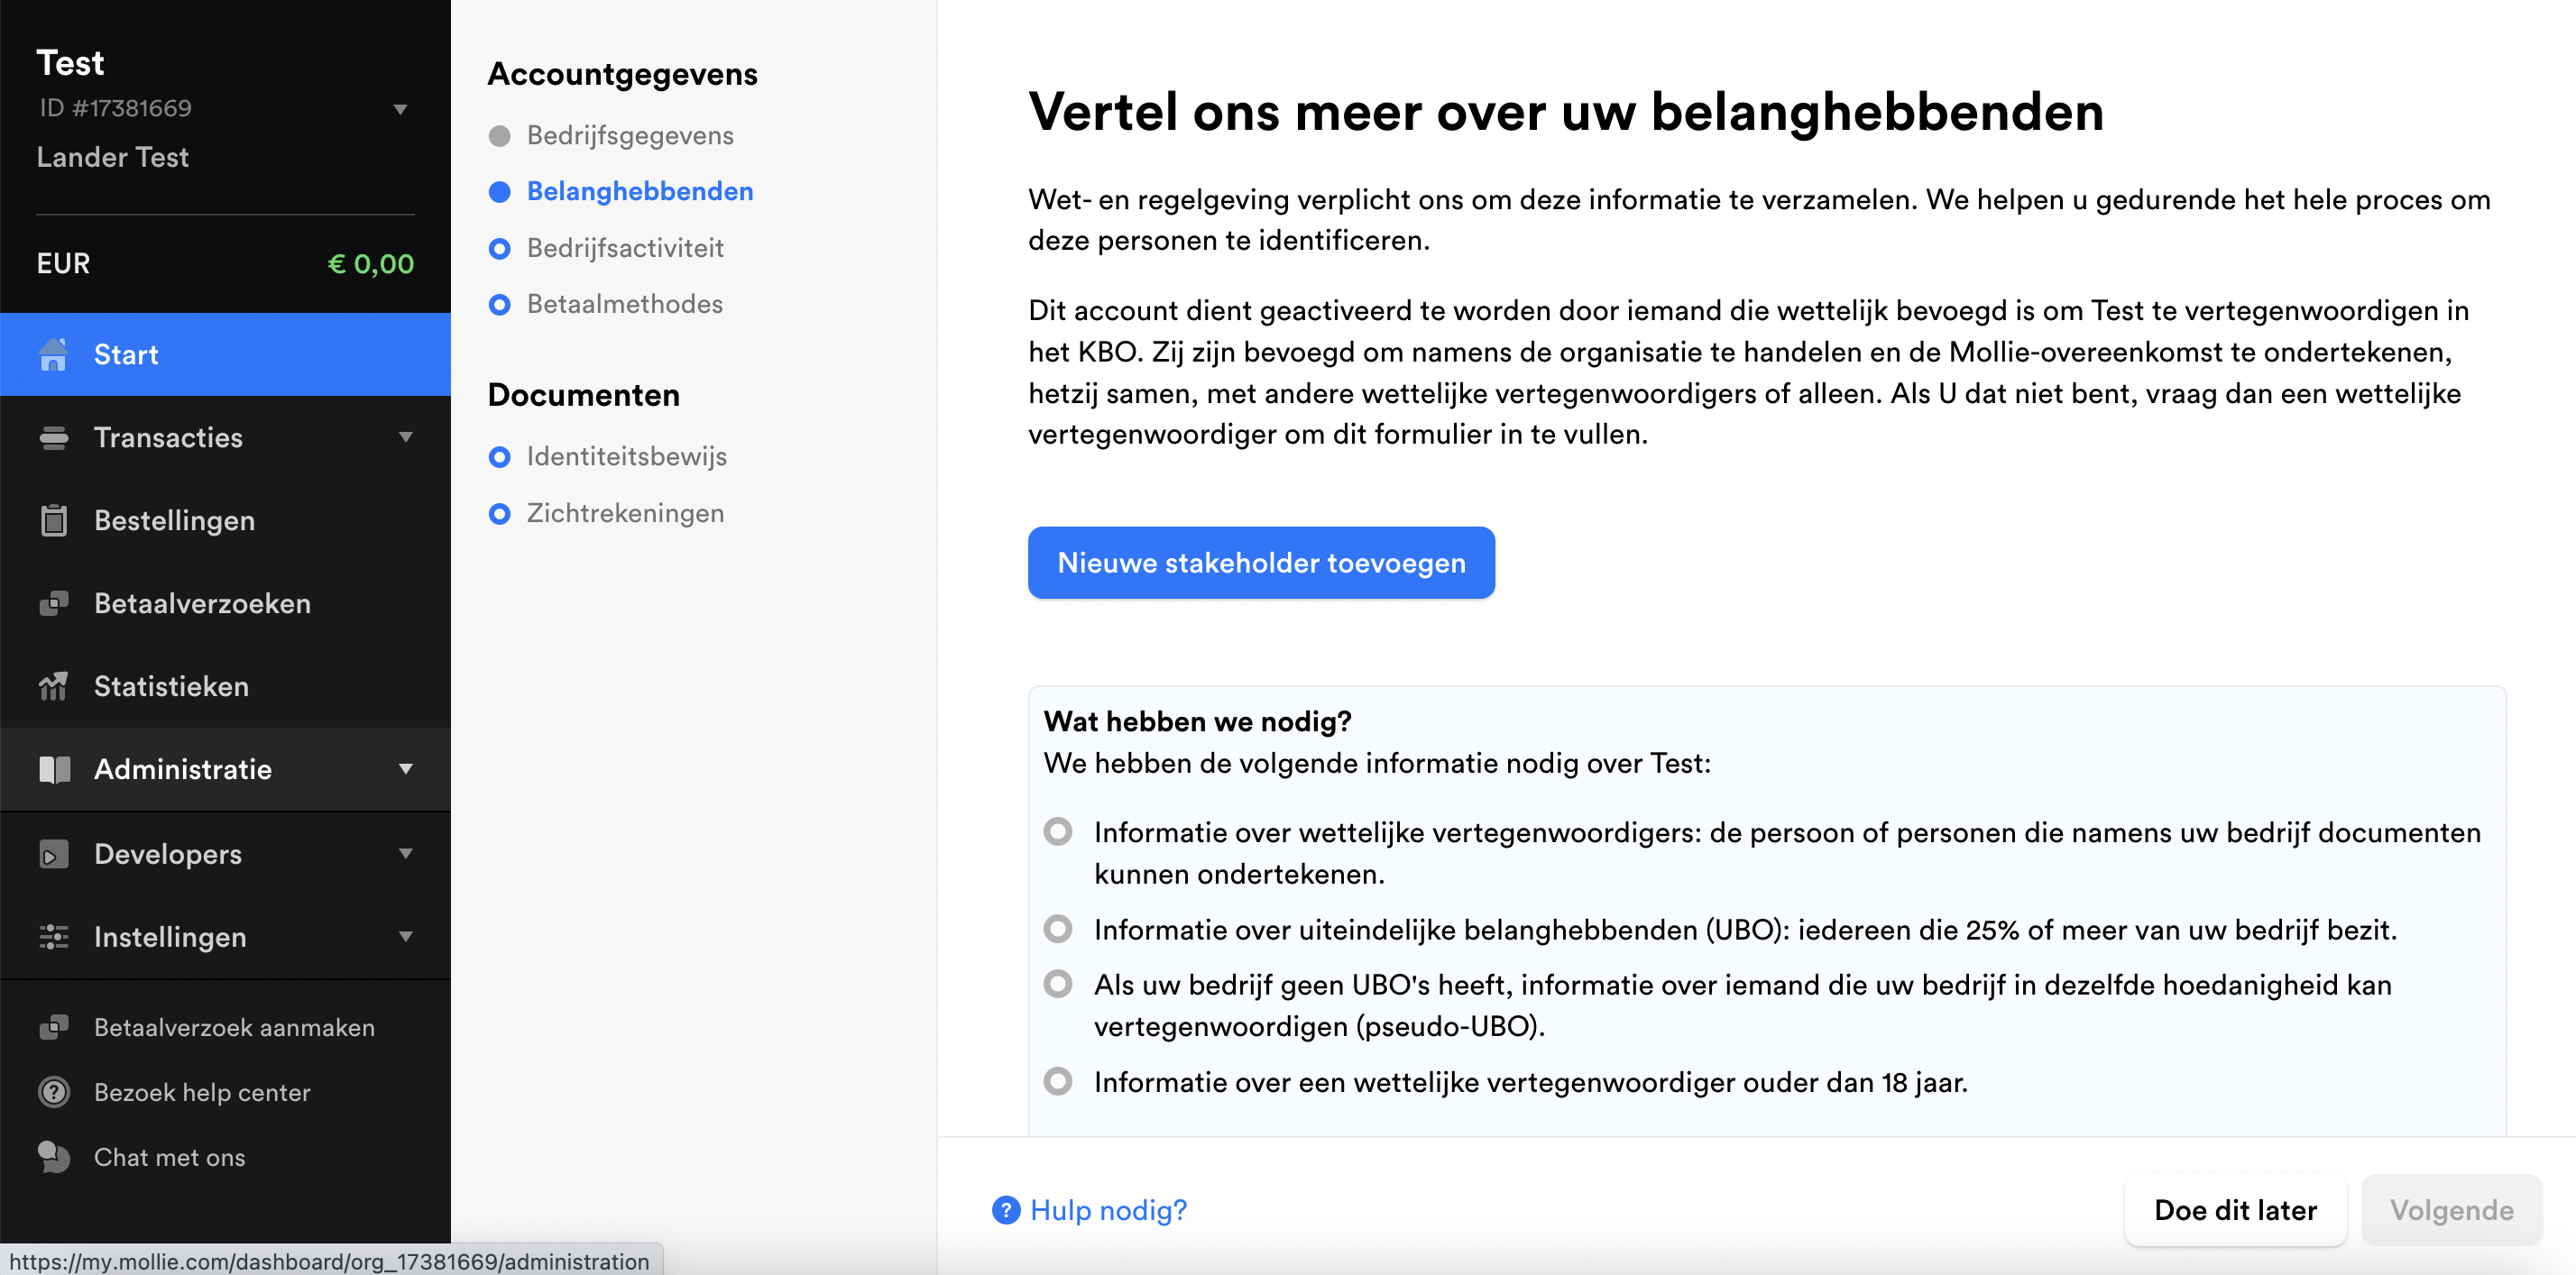Click the wettelijke vertegenwoordigers requirement circle
2576x1275 pixels.
click(x=1058, y=832)
